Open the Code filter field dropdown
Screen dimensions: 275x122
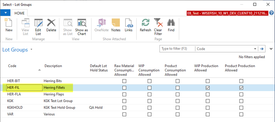tap(255, 49)
